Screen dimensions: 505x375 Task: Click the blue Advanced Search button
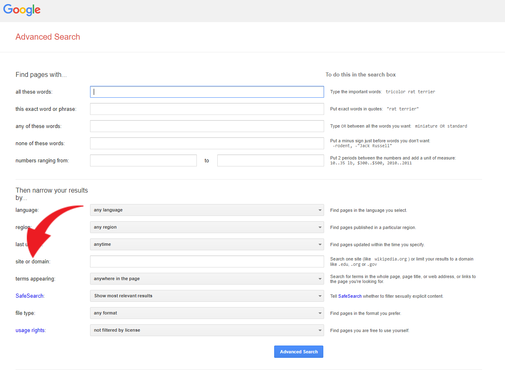click(299, 352)
